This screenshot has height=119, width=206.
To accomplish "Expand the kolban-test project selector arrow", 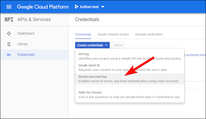I will tap(103, 7).
